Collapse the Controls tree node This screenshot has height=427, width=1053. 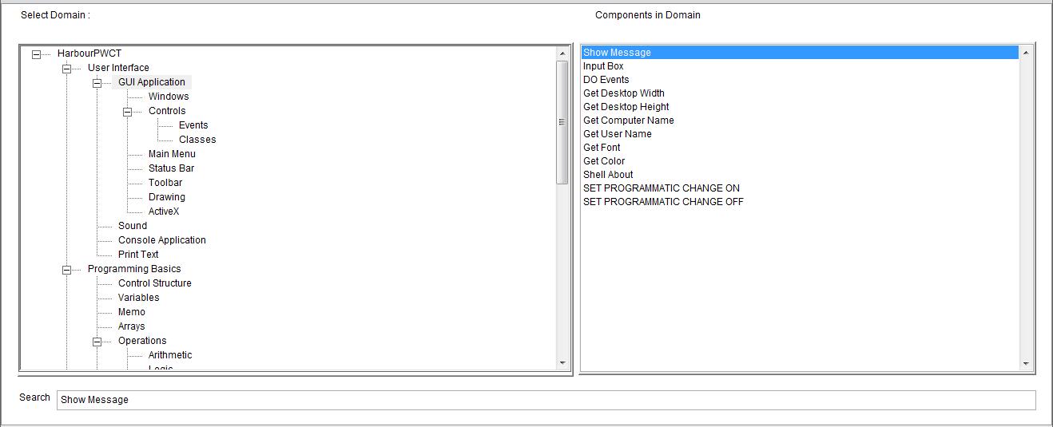pyautogui.click(x=127, y=112)
